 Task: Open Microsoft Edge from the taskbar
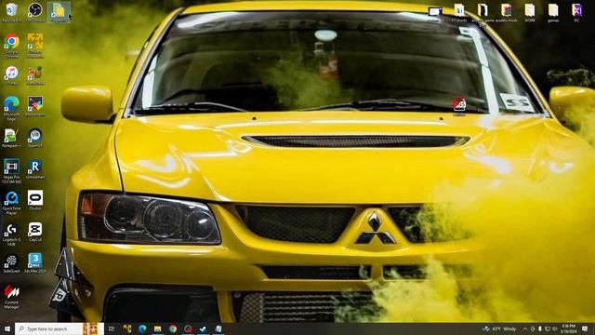(142, 328)
